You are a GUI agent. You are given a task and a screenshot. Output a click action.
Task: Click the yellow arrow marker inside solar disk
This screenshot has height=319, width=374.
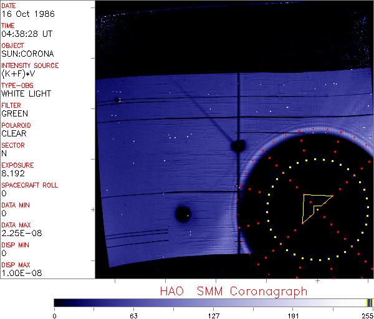pyautogui.click(x=314, y=204)
